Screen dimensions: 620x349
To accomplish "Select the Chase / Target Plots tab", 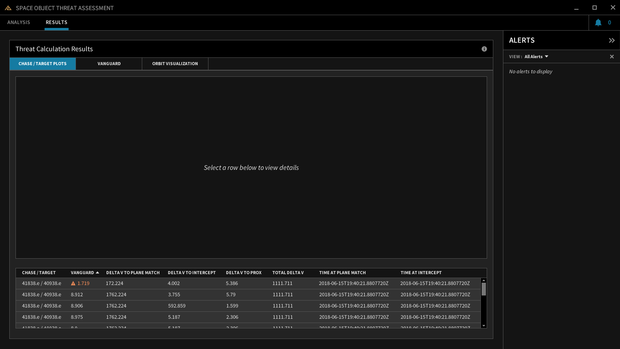I will point(43,64).
